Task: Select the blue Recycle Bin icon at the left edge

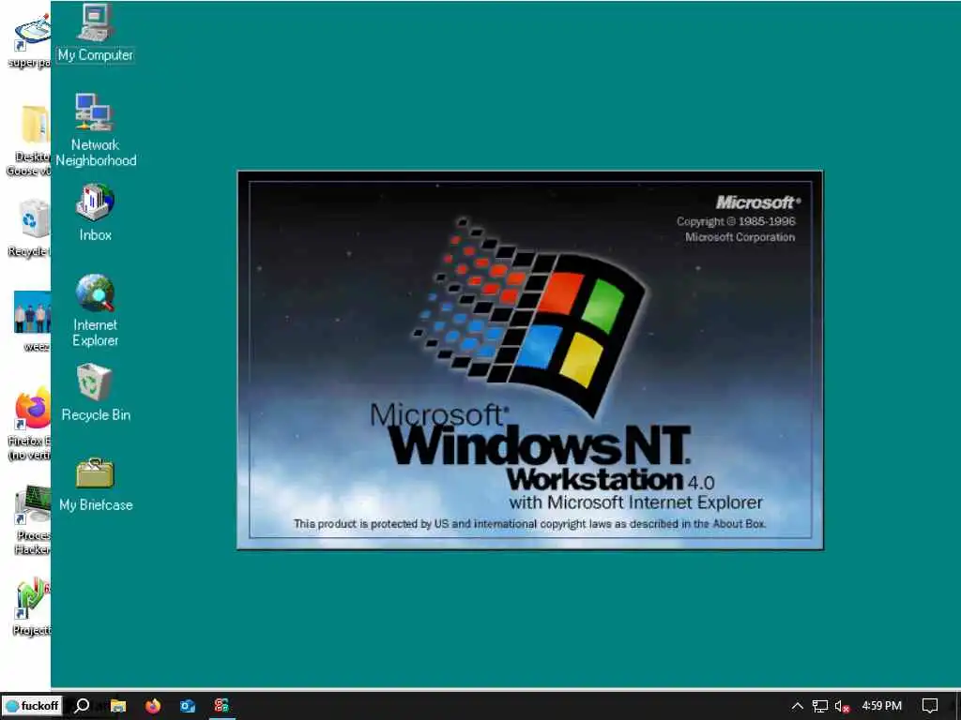Action: tap(35, 218)
